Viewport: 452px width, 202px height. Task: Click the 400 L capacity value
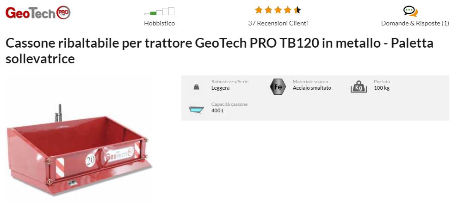click(217, 110)
